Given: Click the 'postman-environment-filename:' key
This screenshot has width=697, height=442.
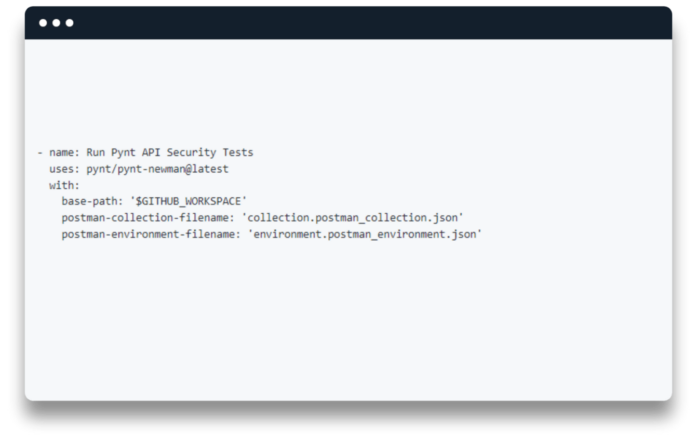Looking at the screenshot, I should tap(151, 234).
